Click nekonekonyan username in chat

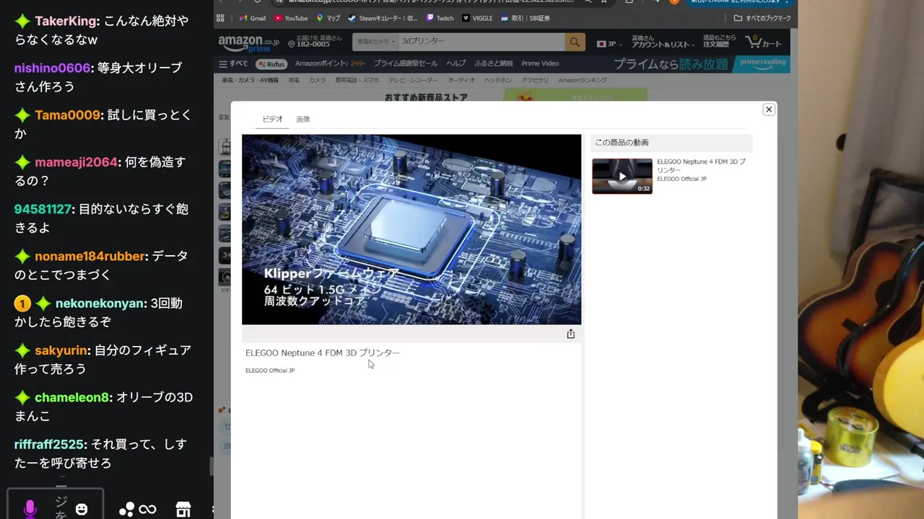[100, 303]
